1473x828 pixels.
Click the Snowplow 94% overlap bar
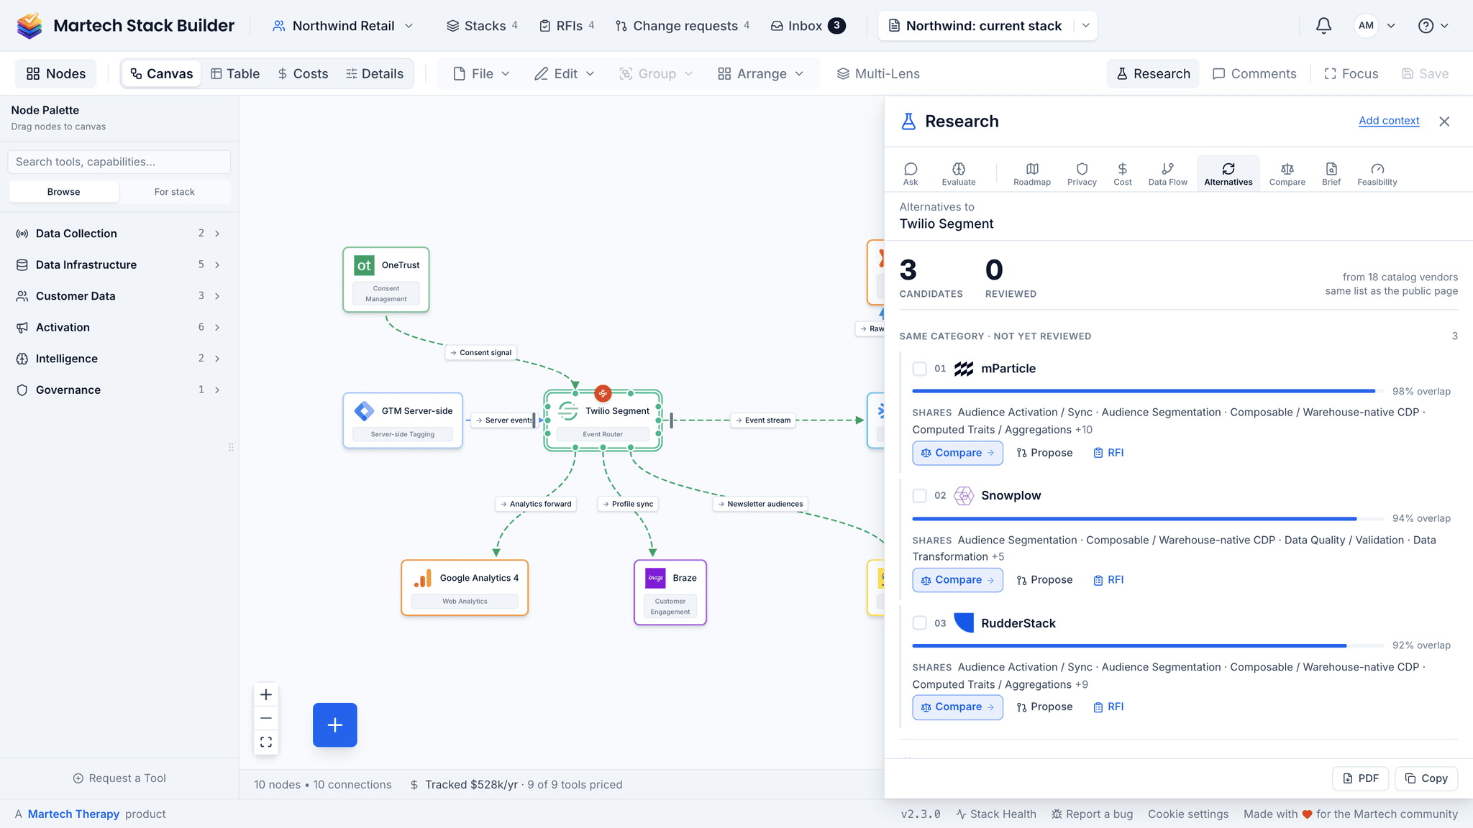point(1149,518)
